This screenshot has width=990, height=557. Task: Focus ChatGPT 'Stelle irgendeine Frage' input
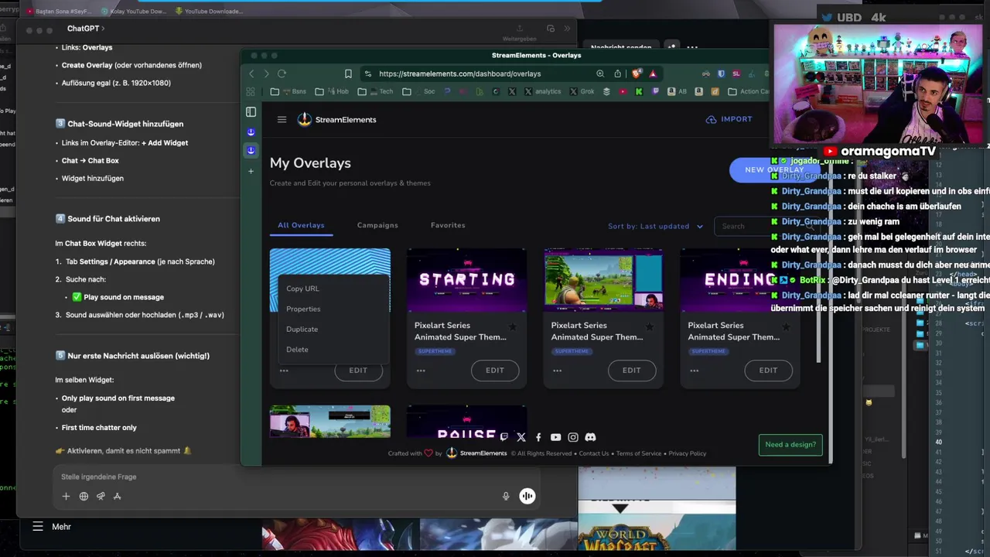[x=294, y=477]
